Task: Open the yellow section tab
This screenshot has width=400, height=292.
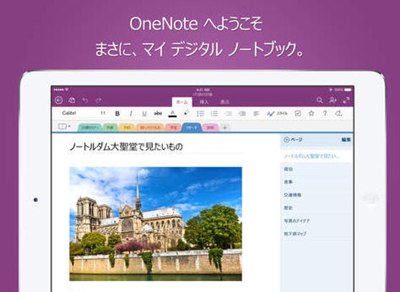Action: coord(127,128)
